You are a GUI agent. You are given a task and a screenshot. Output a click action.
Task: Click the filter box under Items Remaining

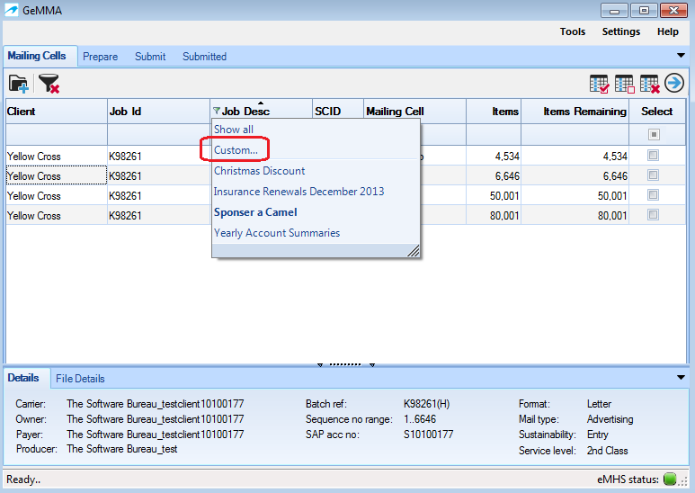pyautogui.click(x=575, y=134)
